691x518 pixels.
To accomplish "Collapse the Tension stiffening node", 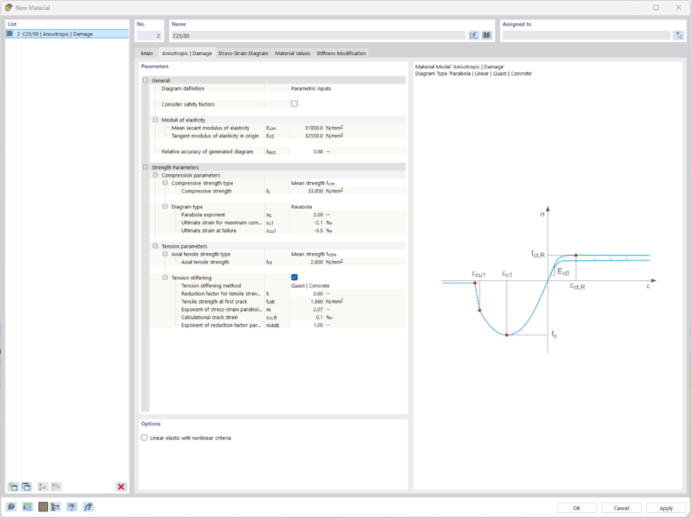I will point(165,278).
